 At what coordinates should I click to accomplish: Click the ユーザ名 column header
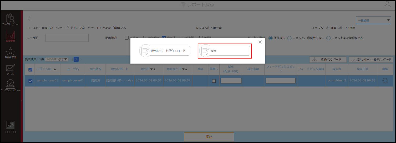[x=73, y=69]
